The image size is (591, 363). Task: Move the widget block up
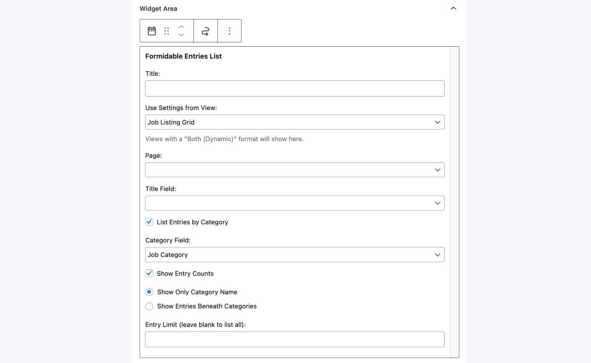pos(181,27)
